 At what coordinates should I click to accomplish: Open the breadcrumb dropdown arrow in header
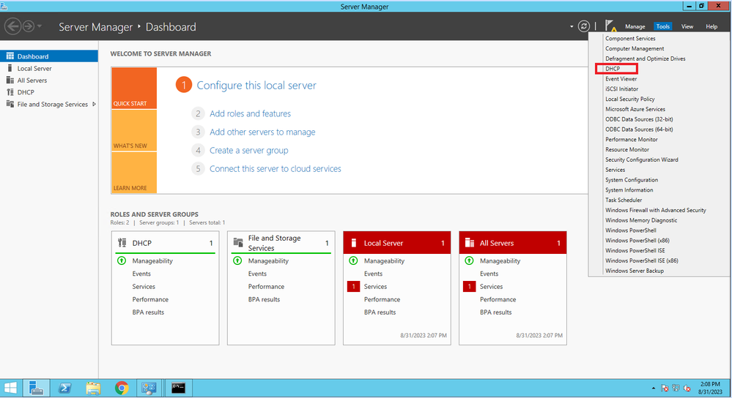[x=571, y=26]
